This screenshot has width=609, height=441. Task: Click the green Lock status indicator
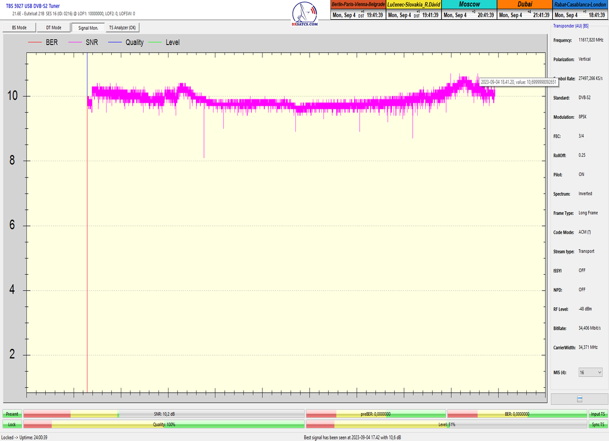pos(12,424)
